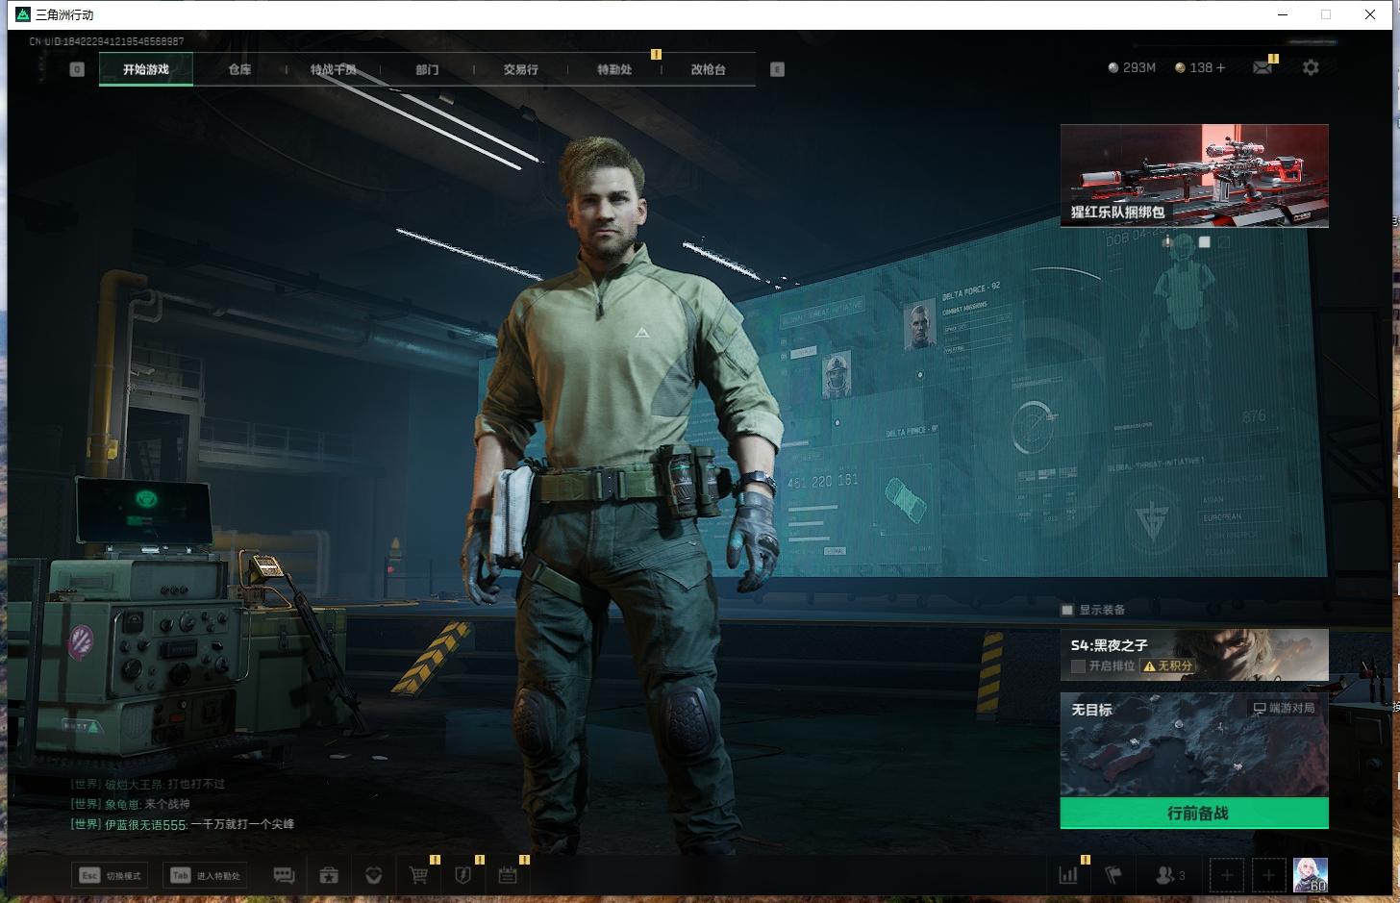The width and height of the screenshot is (1400, 903).
Task: Invite teammate via second plus slot
Action: [1268, 875]
